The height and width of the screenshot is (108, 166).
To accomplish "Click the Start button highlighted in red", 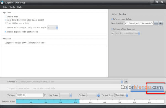I will 155,88.
